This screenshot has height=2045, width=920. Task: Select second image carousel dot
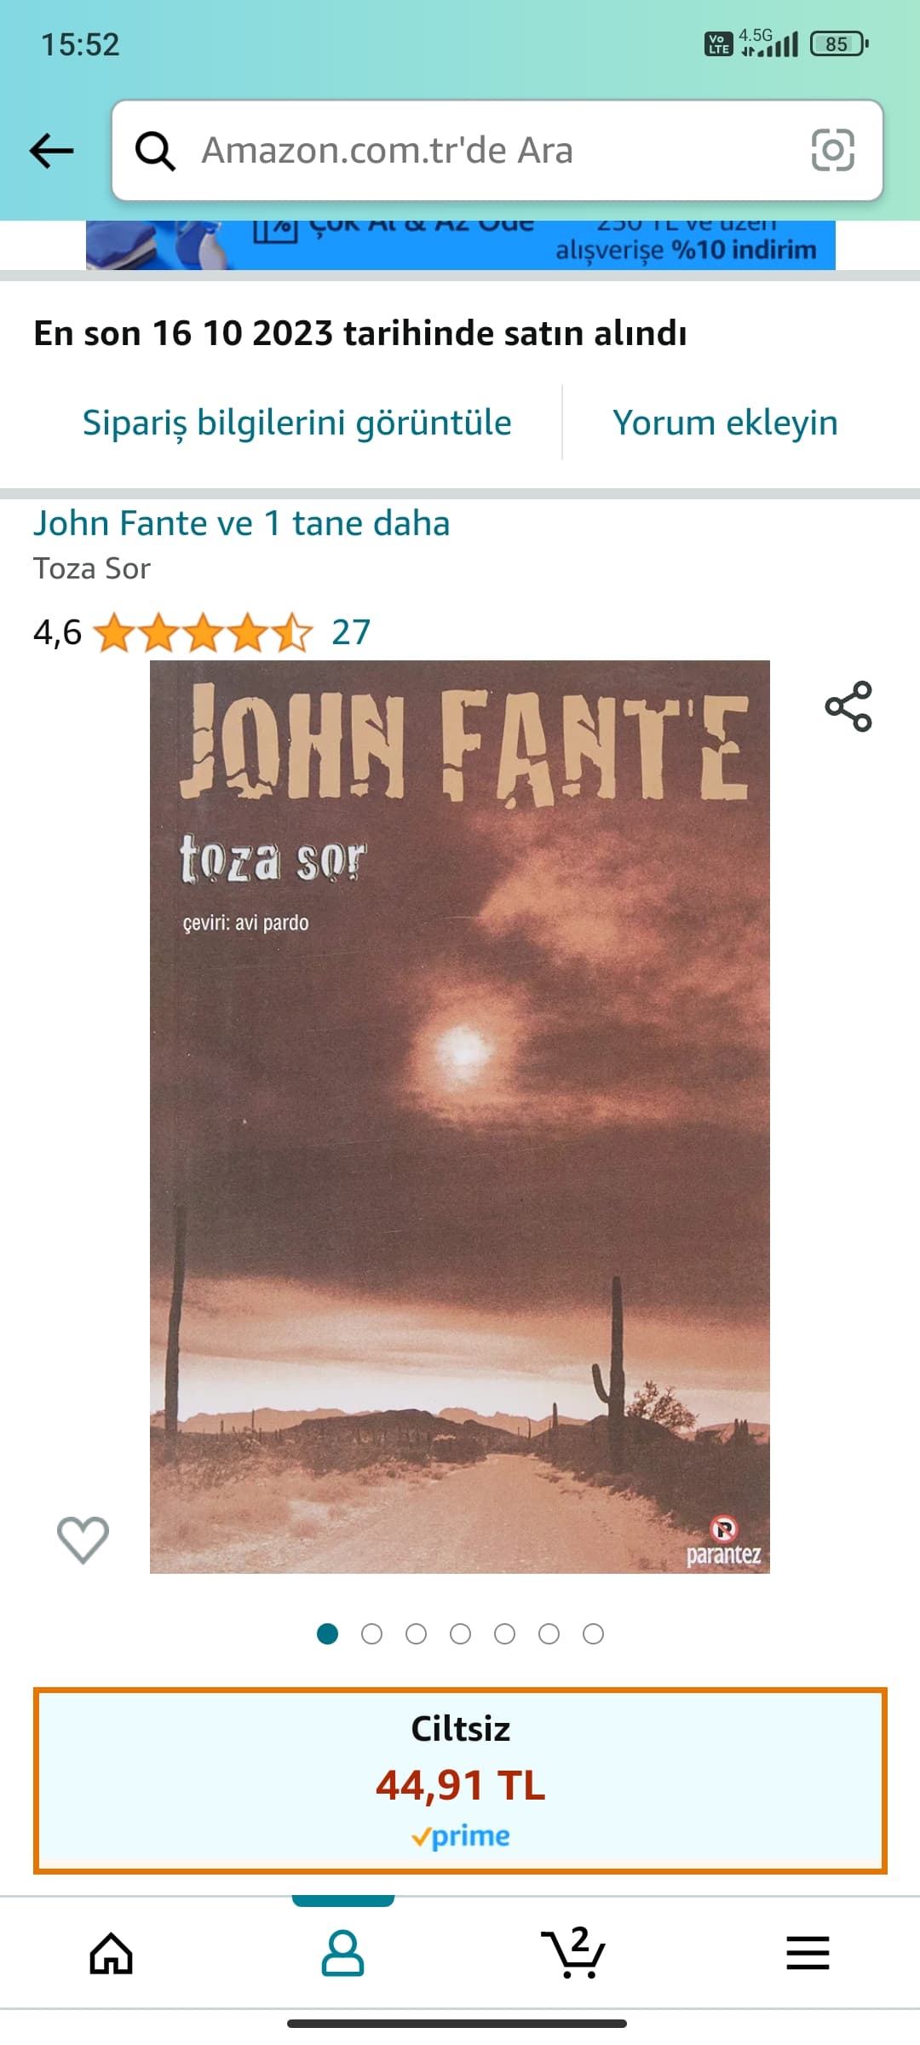[x=371, y=1633]
